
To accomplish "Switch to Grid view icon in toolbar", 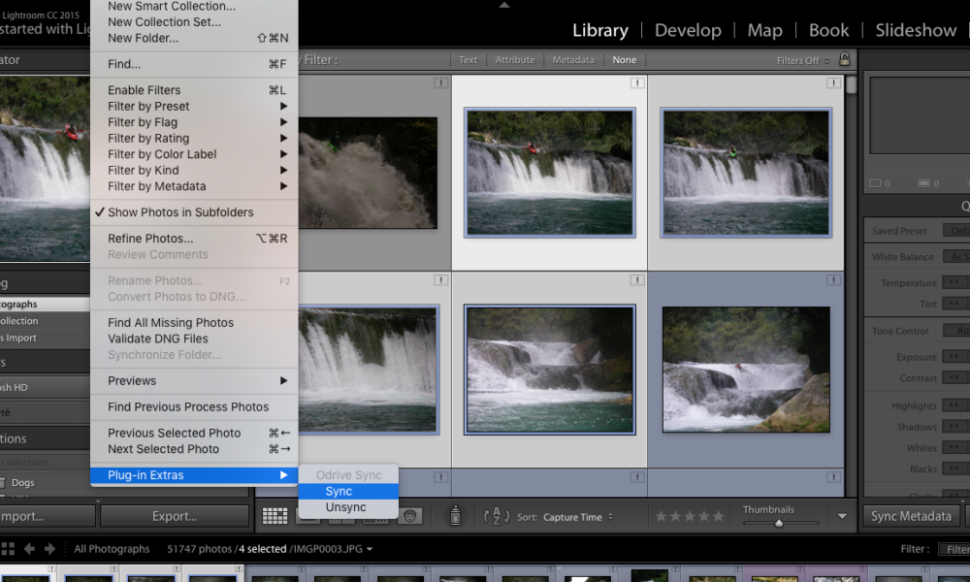I will [275, 516].
